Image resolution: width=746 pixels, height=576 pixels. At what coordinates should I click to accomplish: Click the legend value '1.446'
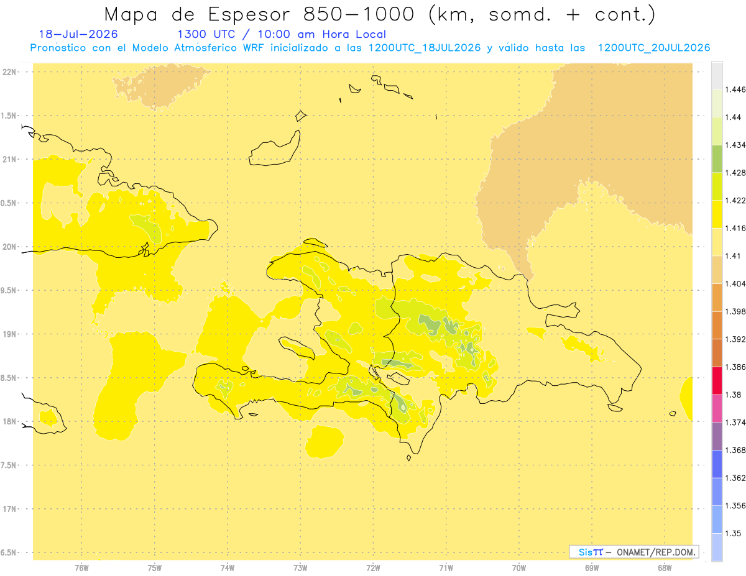pos(735,89)
